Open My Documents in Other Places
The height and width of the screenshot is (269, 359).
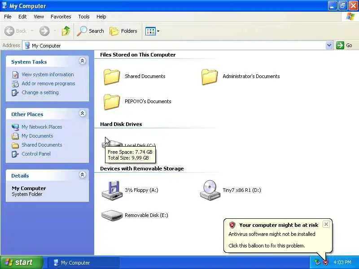(37, 136)
